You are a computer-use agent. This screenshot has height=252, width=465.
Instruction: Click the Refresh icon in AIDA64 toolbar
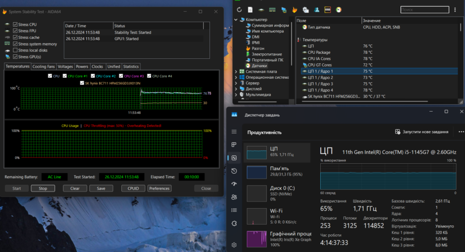point(239,10)
